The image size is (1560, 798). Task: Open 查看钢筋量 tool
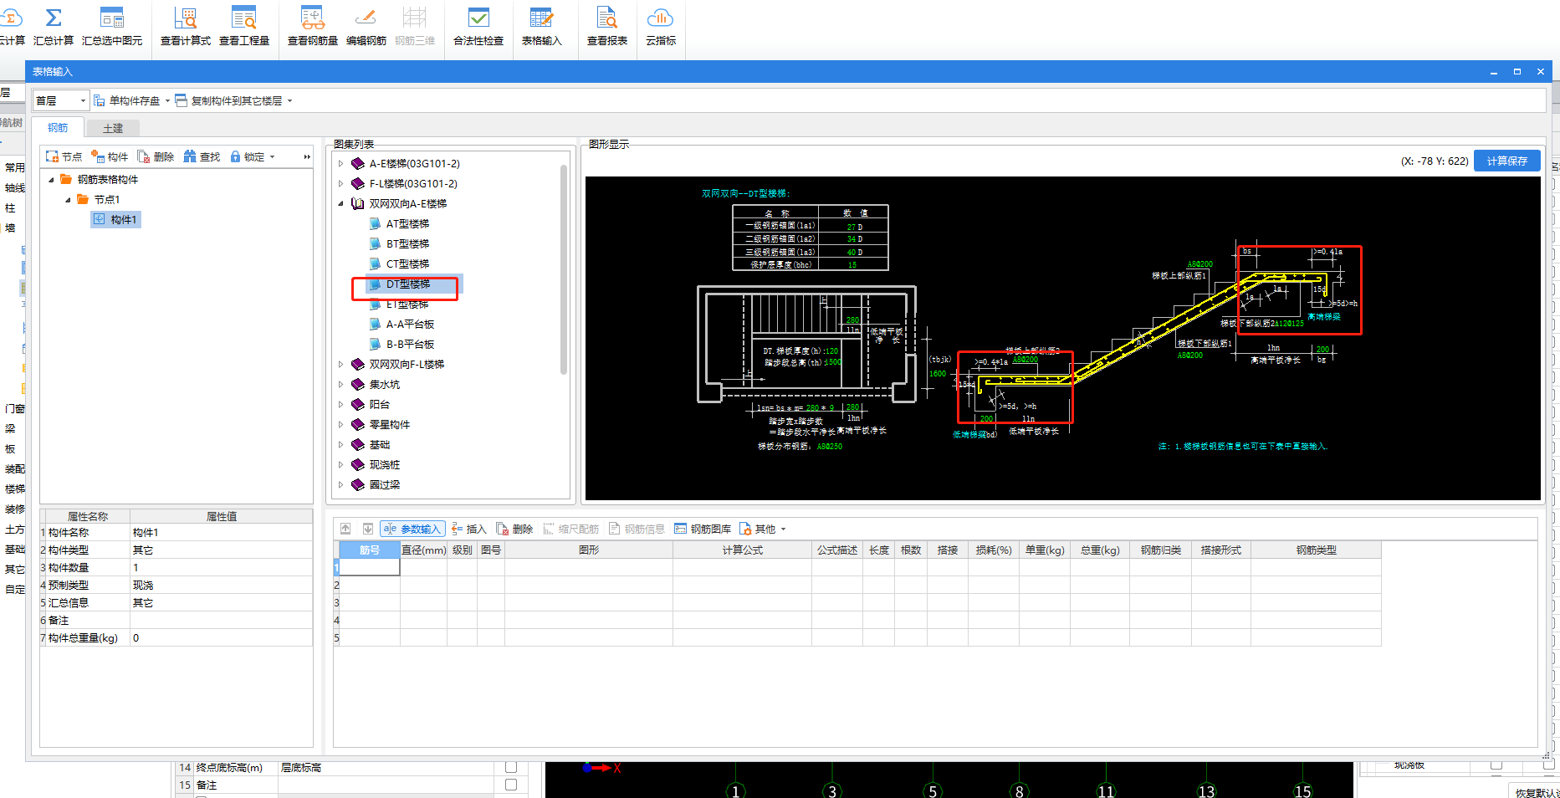313,26
